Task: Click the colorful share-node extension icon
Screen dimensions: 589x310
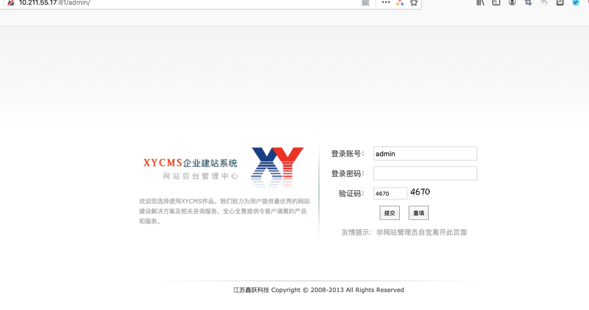Action: (400, 3)
